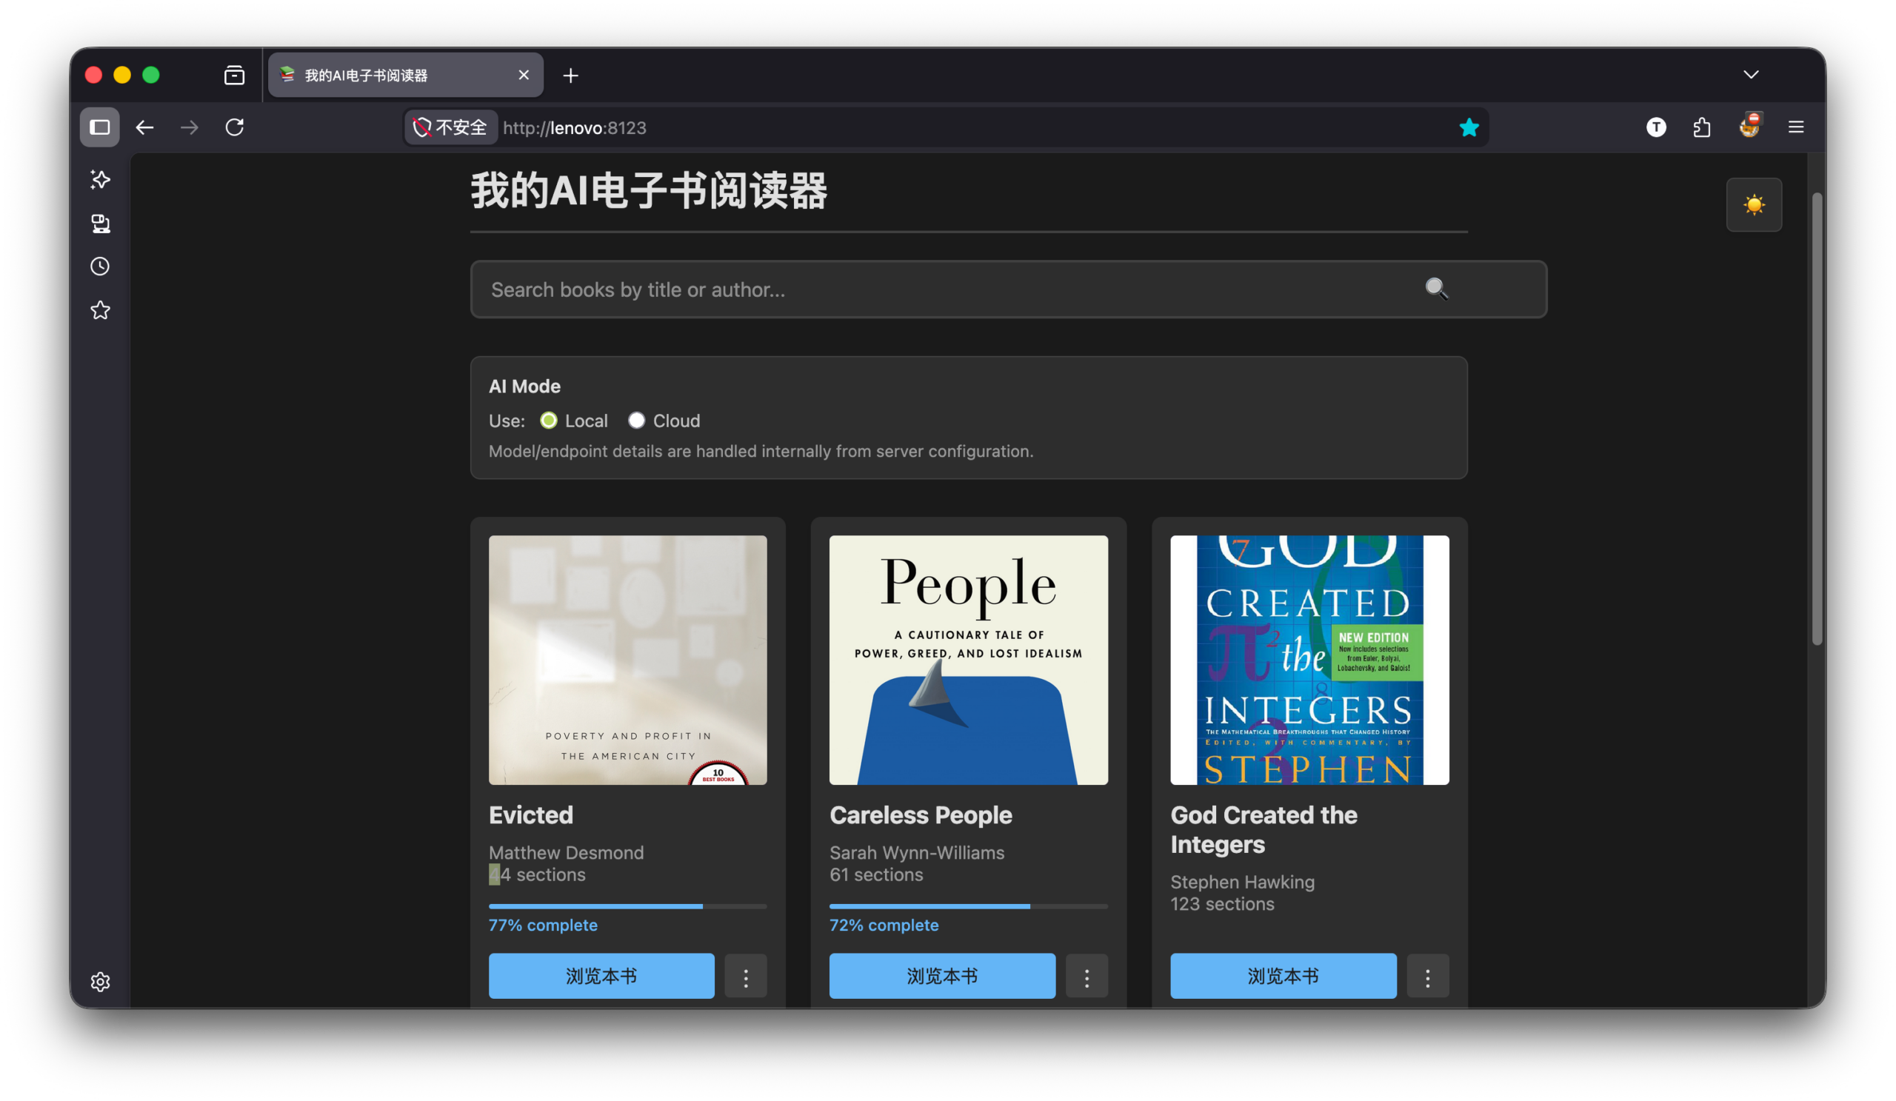Click the 77% complete label

[x=542, y=925]
